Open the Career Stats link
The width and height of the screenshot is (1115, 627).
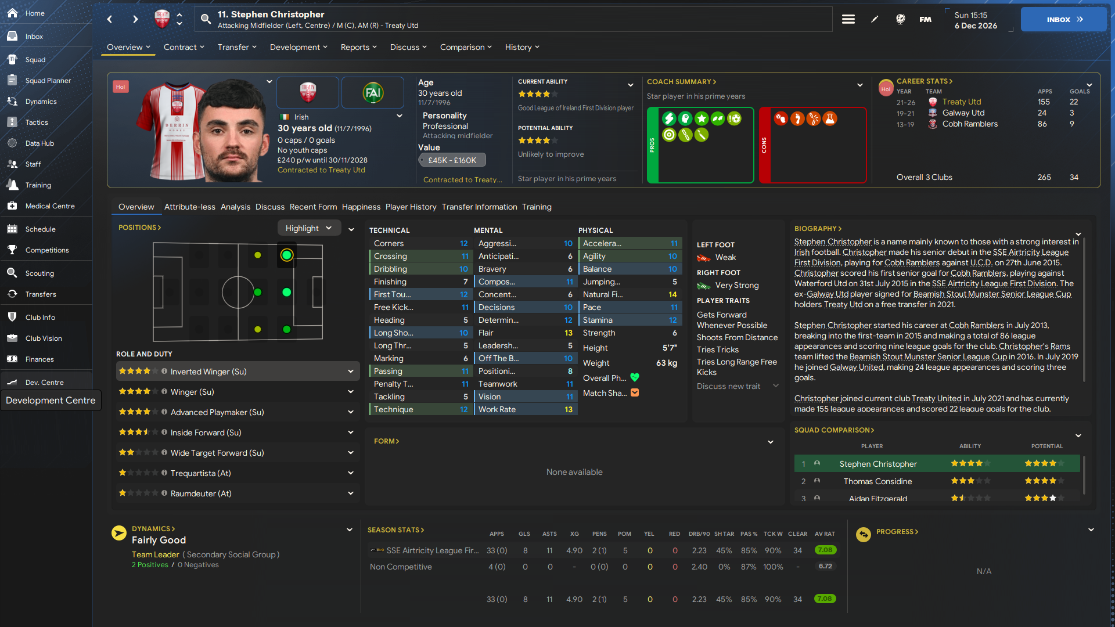coord(925,81)
